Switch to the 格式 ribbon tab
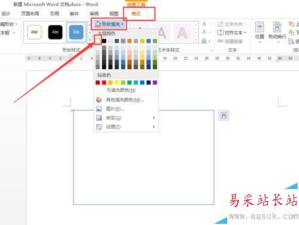Image resolution: width=299 pixels, height=225 pixels. (136, 14)
